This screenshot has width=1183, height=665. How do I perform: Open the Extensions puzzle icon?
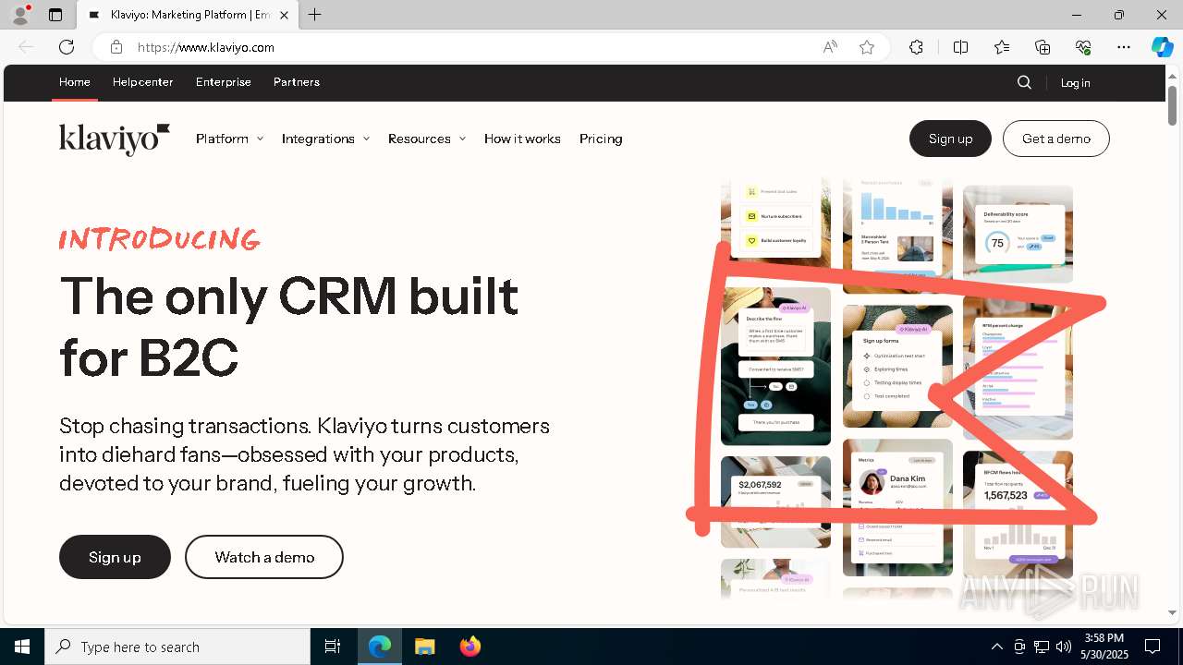[x=916, y=47]
